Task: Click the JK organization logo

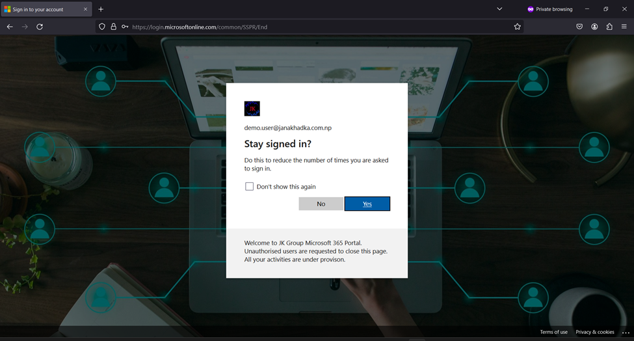Action: [x=252, y=109]
